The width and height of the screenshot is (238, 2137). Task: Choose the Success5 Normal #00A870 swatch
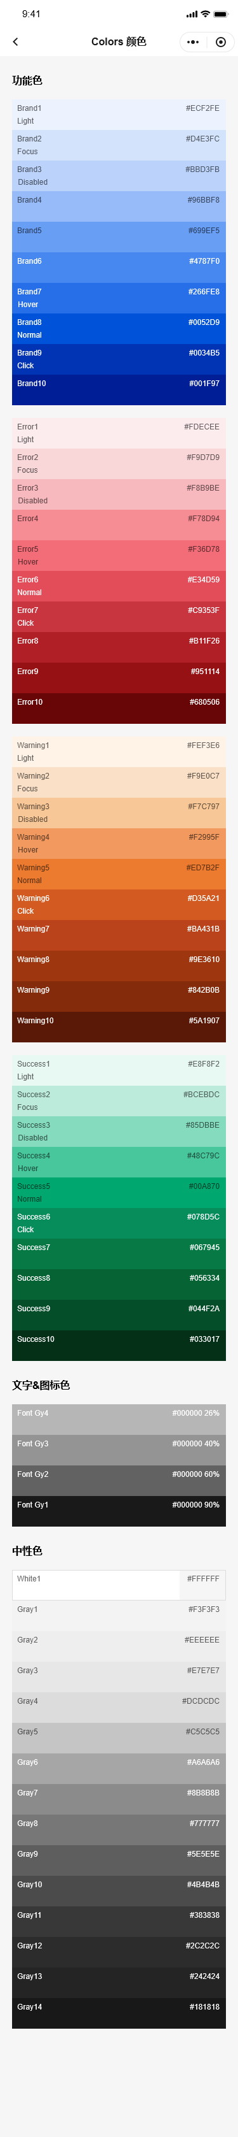(119, 1192)
